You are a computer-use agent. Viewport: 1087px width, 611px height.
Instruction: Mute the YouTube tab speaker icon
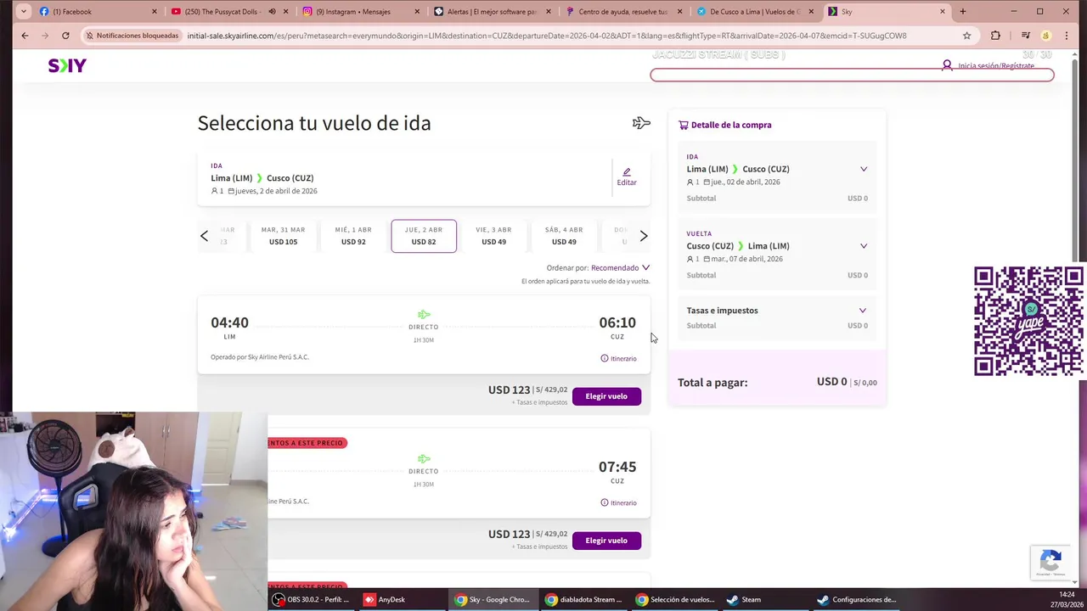click(272, 12)
